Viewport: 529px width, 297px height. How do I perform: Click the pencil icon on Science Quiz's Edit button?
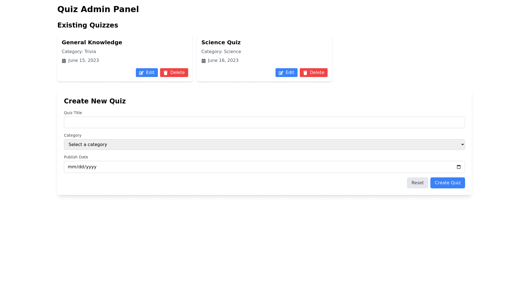(x=281, y=73)
